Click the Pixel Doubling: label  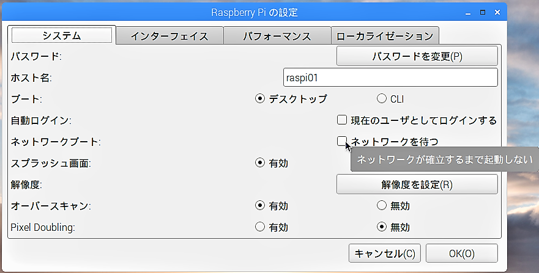[43, 227]
